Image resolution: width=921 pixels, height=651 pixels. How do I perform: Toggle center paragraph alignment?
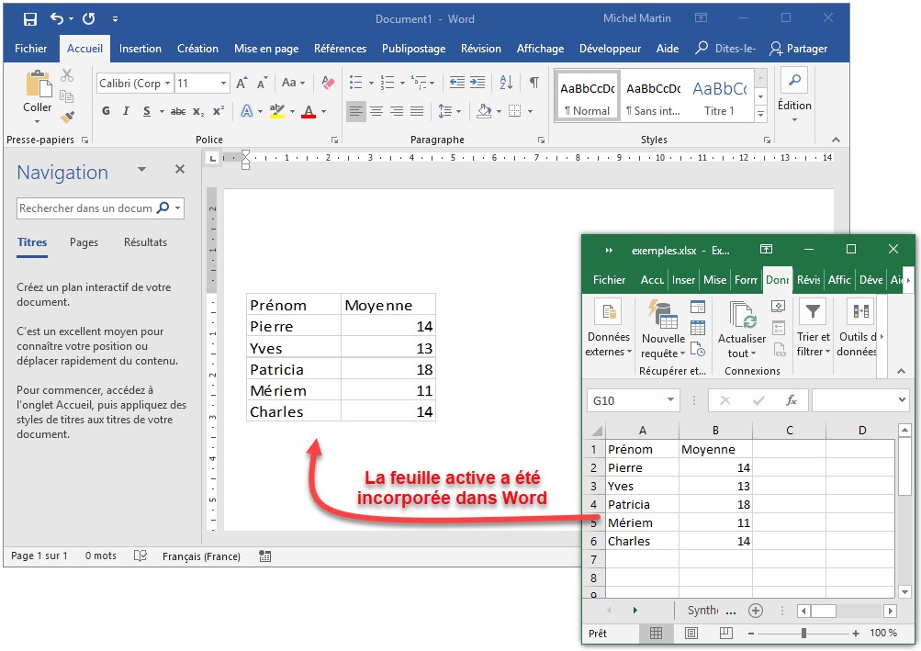[x=376, y=111]
